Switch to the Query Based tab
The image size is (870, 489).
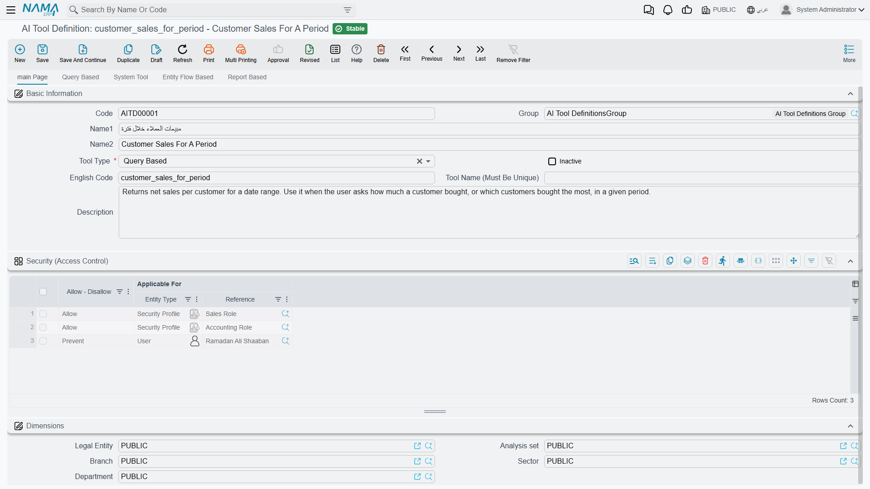[80, 77]
